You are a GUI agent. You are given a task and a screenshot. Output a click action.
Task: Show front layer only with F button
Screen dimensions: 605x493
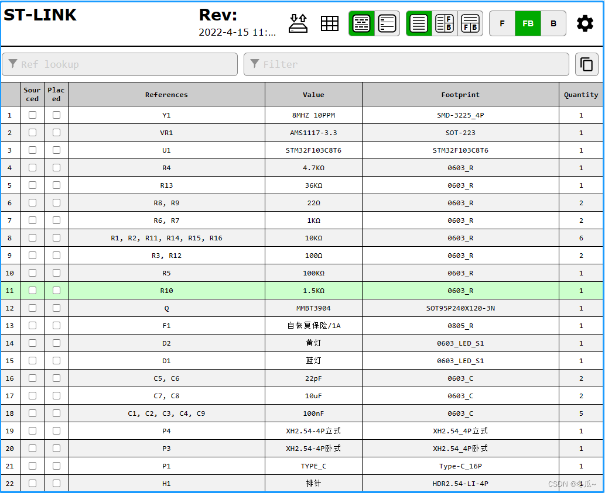(x=502, y=23)
